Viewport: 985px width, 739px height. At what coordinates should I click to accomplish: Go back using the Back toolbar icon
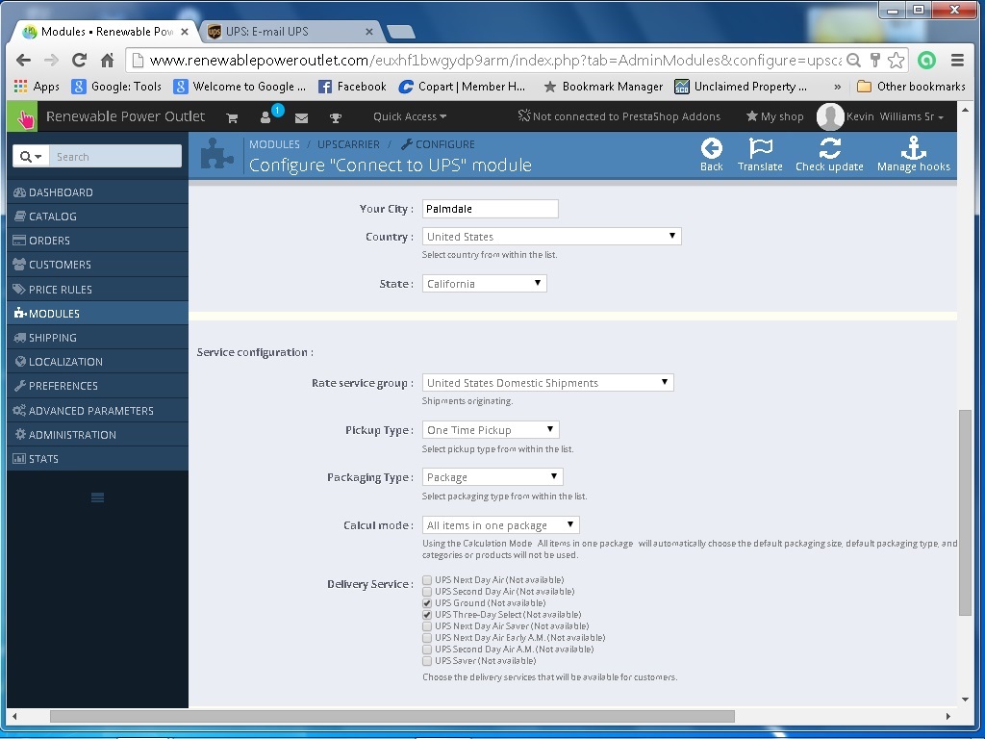pos(711,155)
